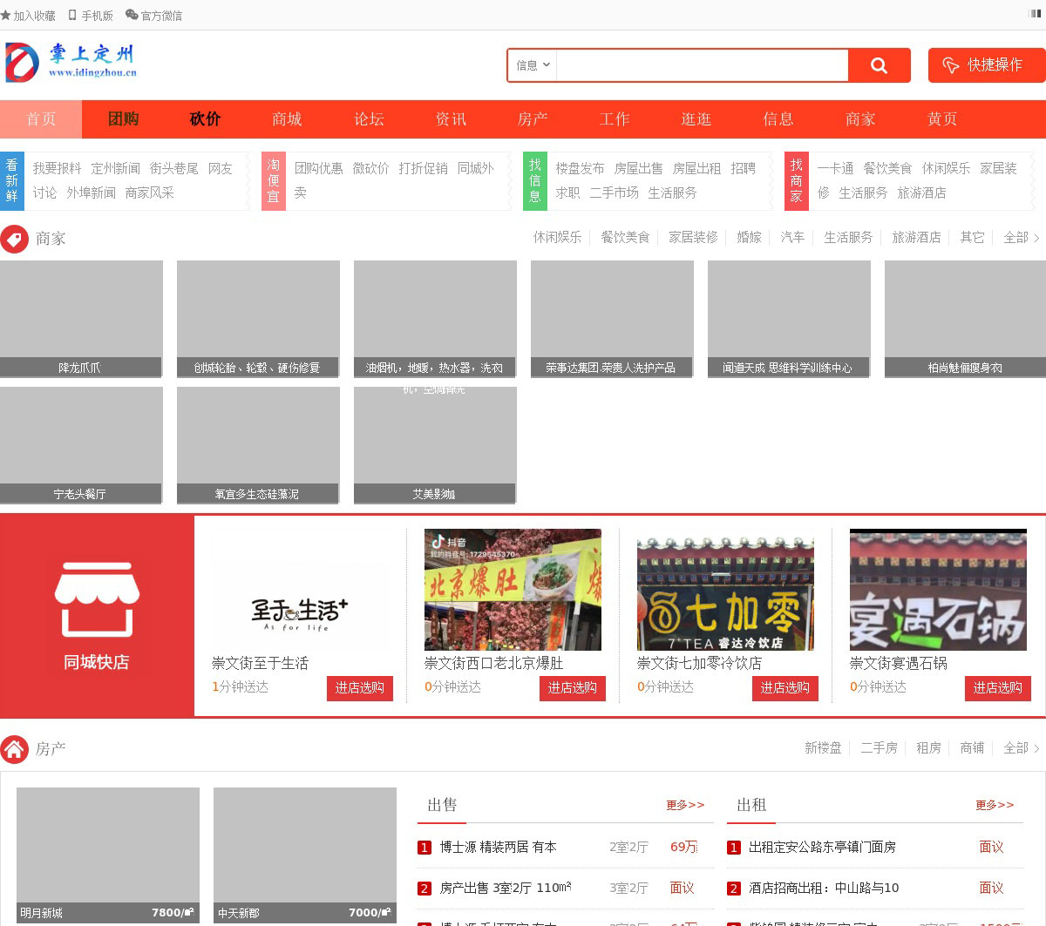Click the 官方微信 WeChat icon
The width and height of the screenshot is (1046, 926).
click(132, 16)
